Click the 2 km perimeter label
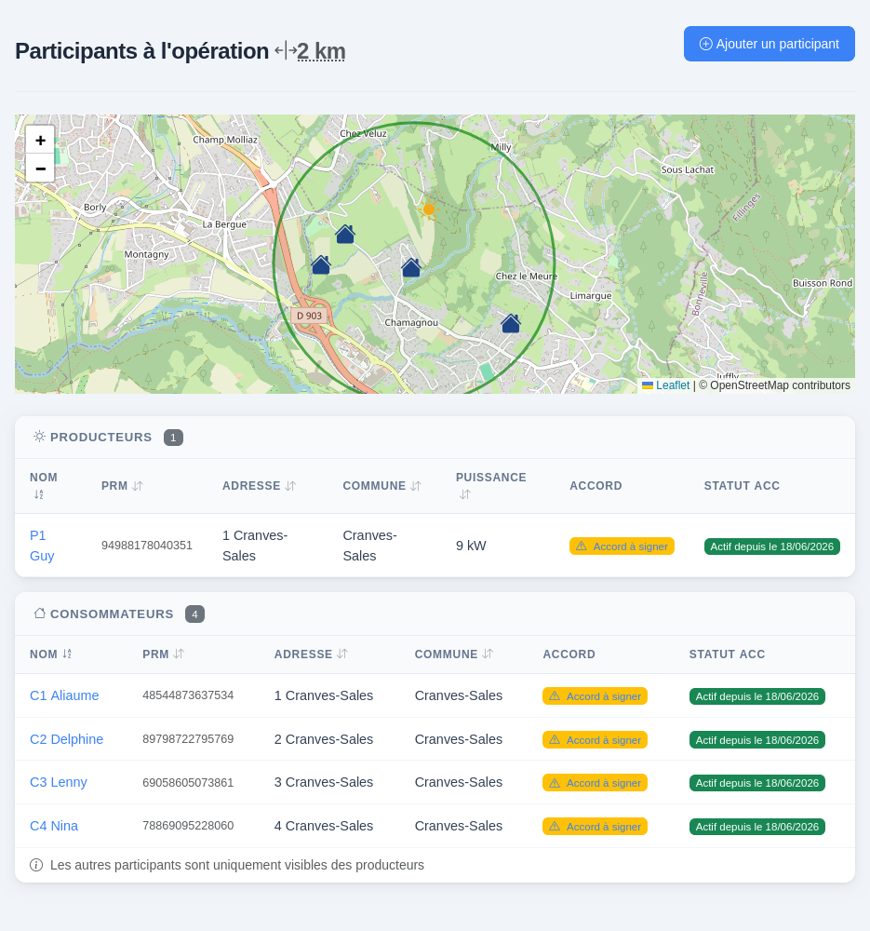Image resolution: width=870 pixels, height=931 pixels. pyautogui.click(x=321, y=51)
